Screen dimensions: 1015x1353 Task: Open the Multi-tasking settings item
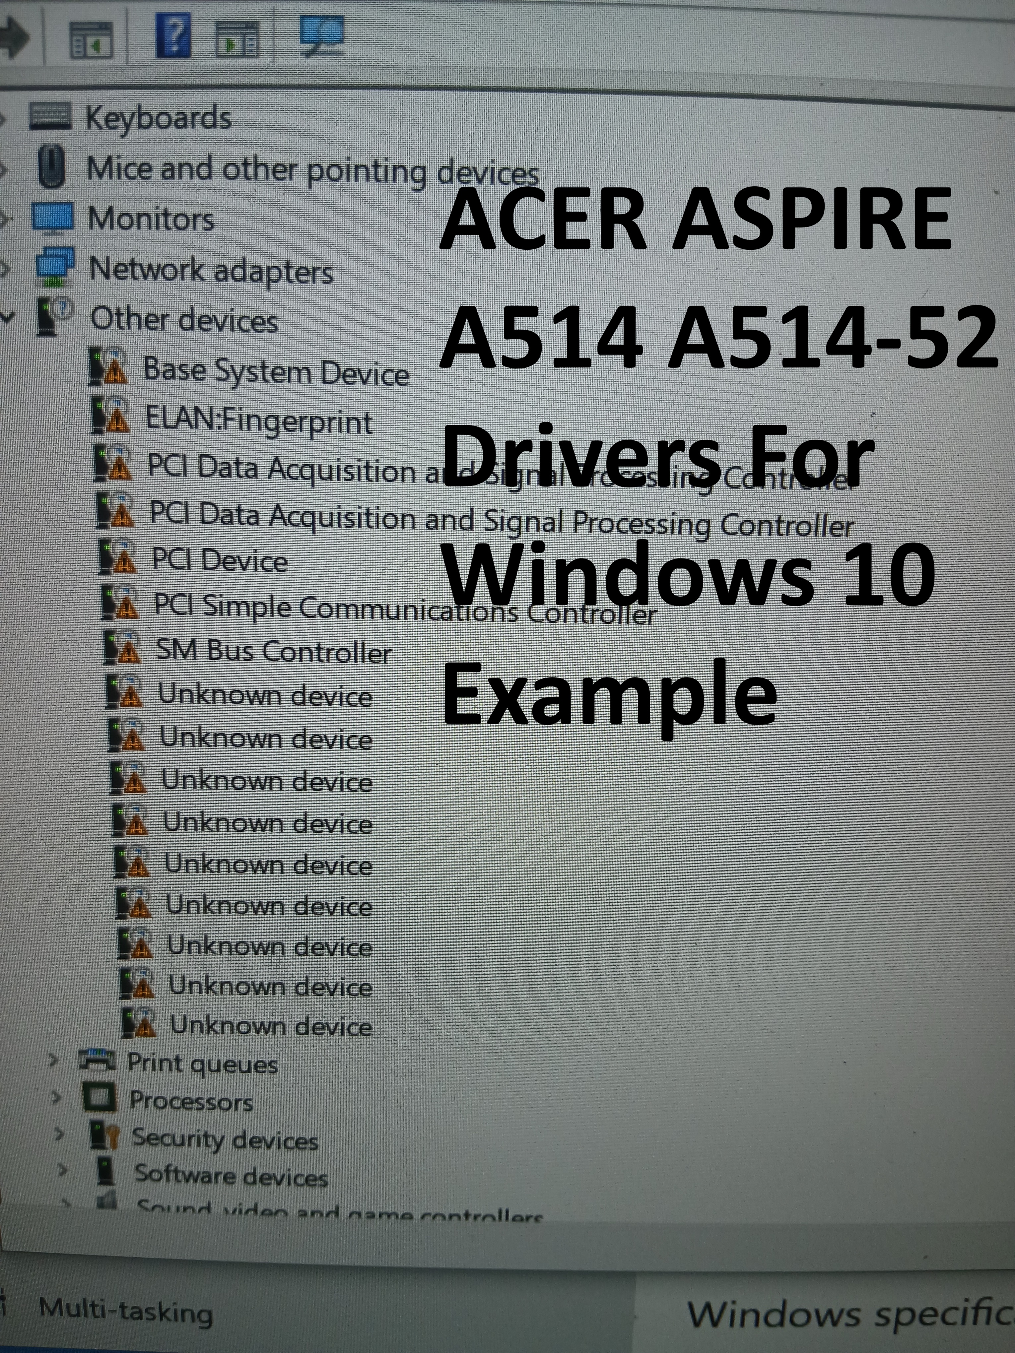coord(126,1310)
